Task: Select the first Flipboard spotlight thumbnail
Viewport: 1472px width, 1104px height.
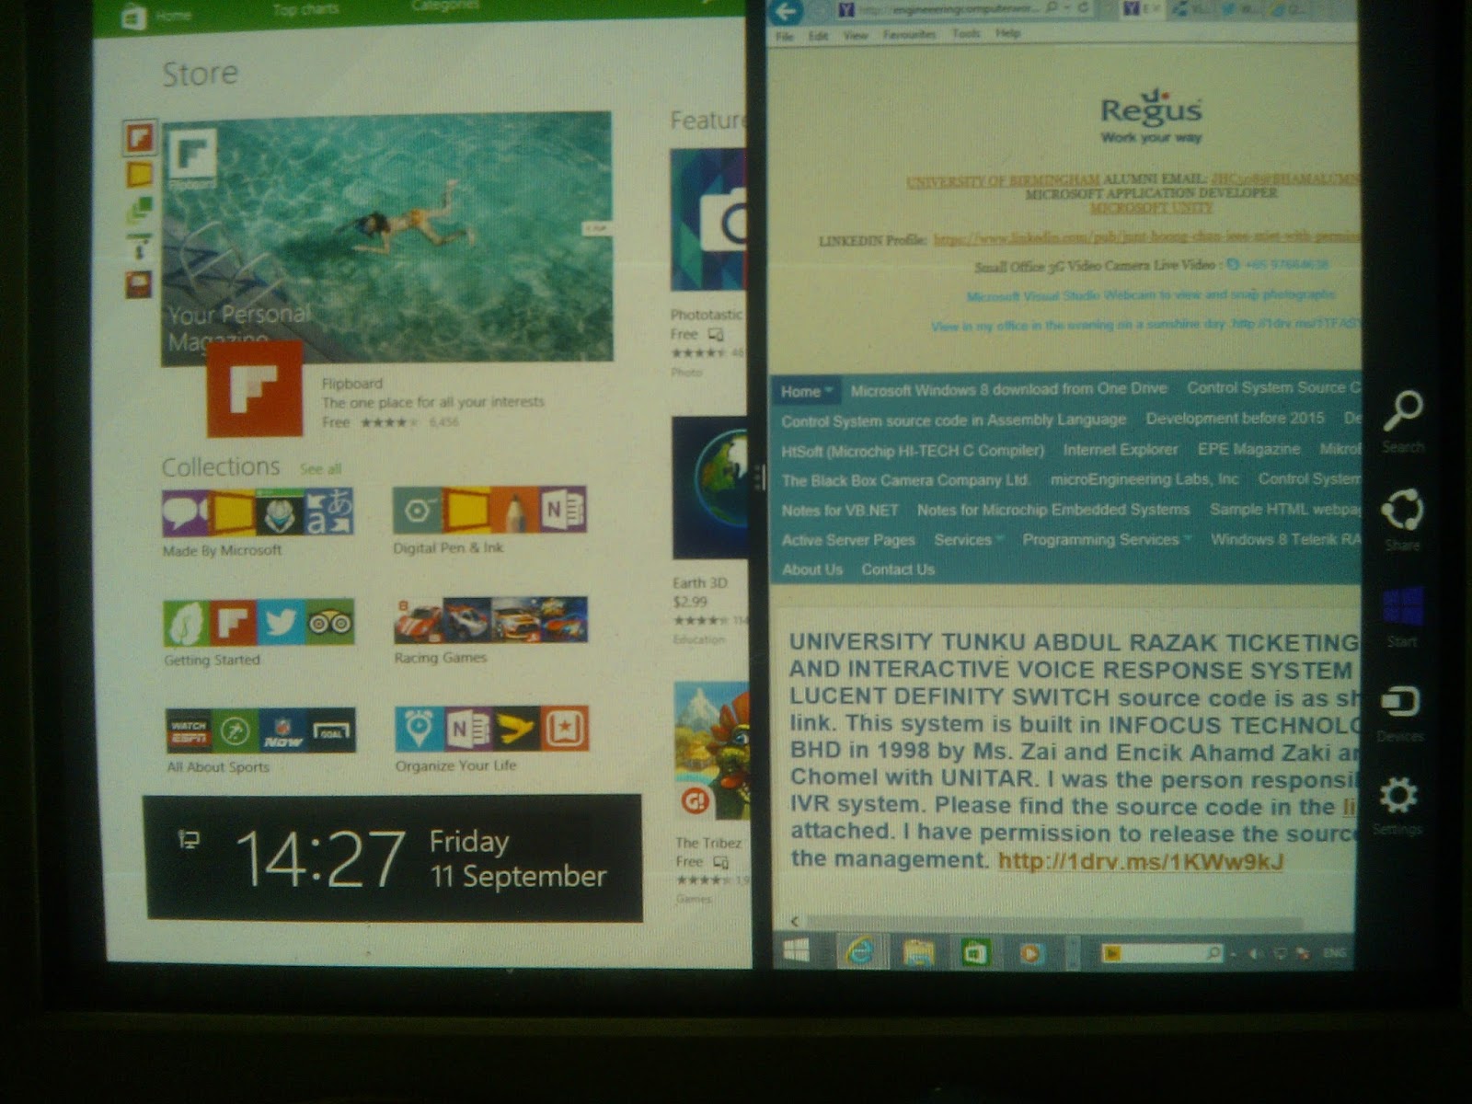Action: click(x=140, y=137)
